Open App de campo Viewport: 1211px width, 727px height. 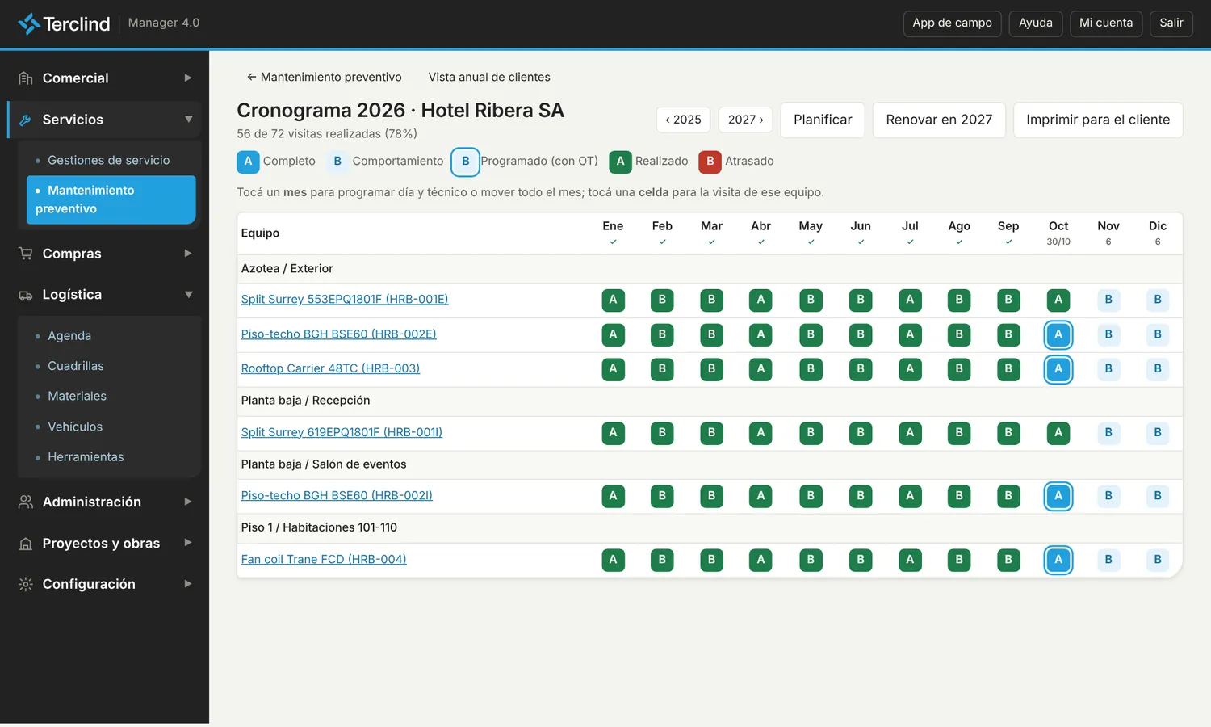coord(953,23)
